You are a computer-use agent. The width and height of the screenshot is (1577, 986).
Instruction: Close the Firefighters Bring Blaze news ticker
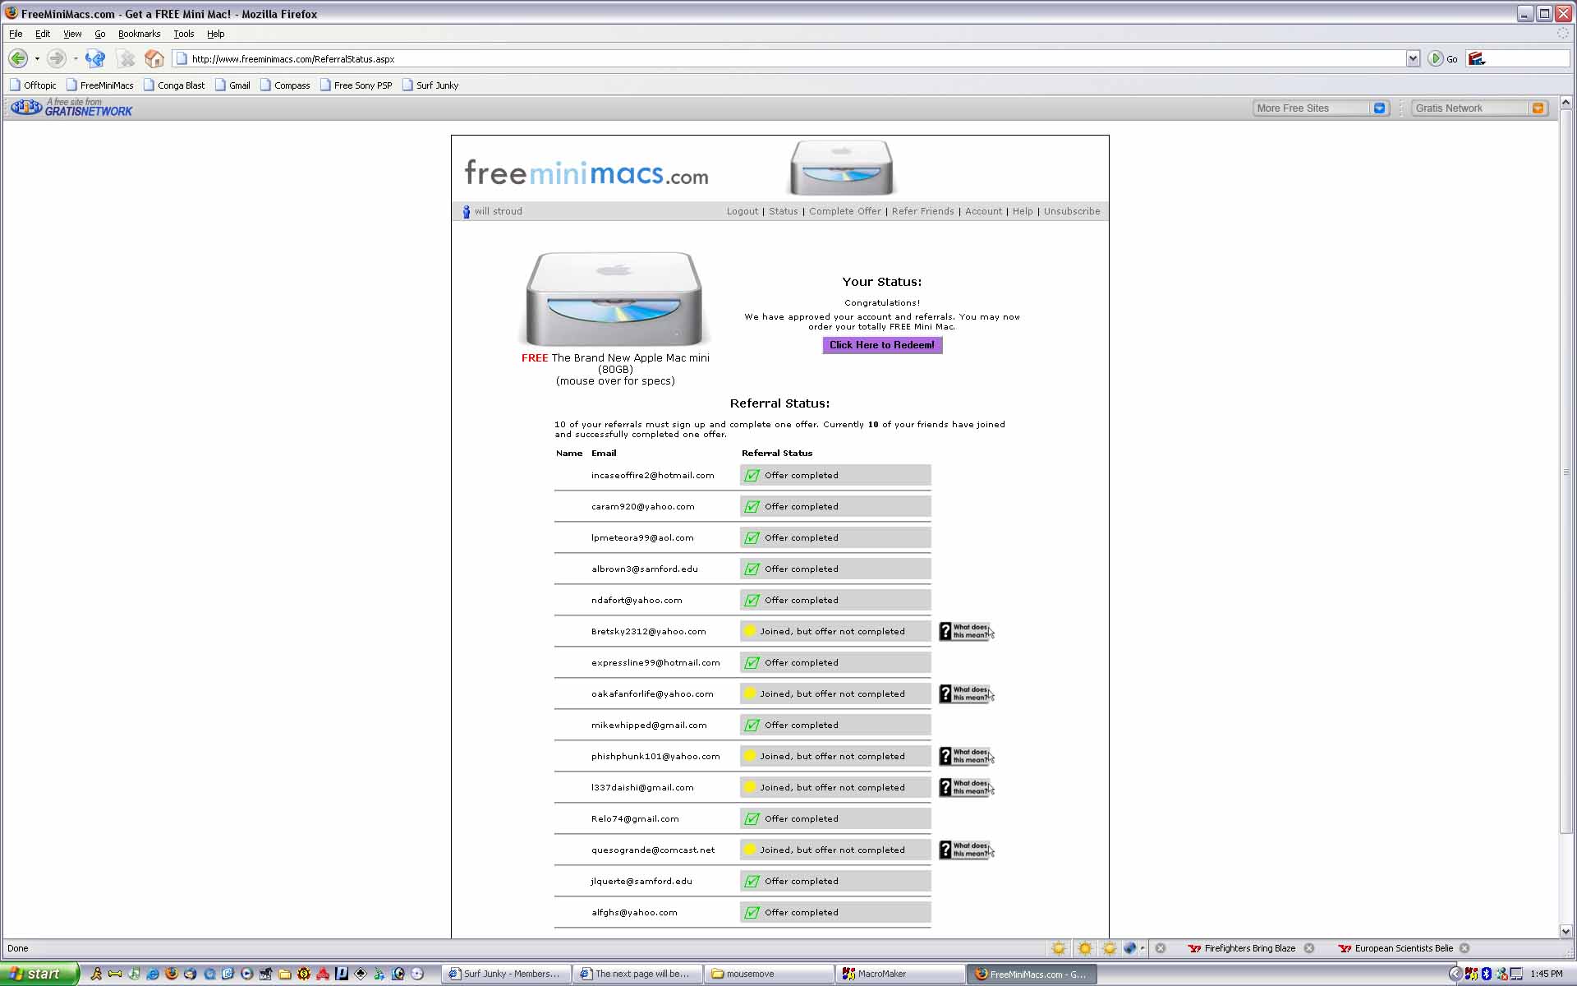tap(1309, 948)
